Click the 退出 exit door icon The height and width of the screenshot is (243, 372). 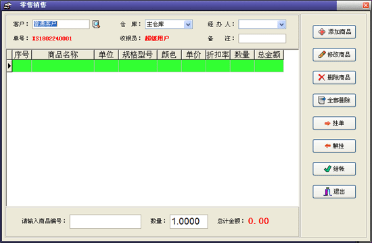coord(327,192)
